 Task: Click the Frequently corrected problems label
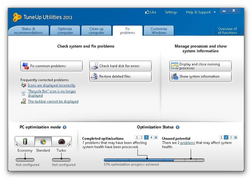click(x=45, y=80)
